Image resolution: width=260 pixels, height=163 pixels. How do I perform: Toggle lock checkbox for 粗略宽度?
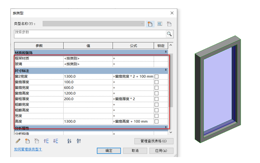[156, 105]
